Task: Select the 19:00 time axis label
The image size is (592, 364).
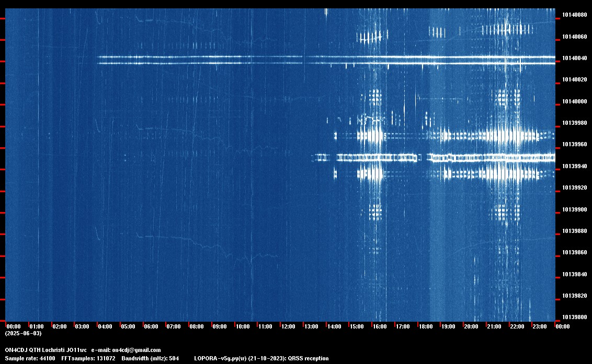Action: pos(448,326)
